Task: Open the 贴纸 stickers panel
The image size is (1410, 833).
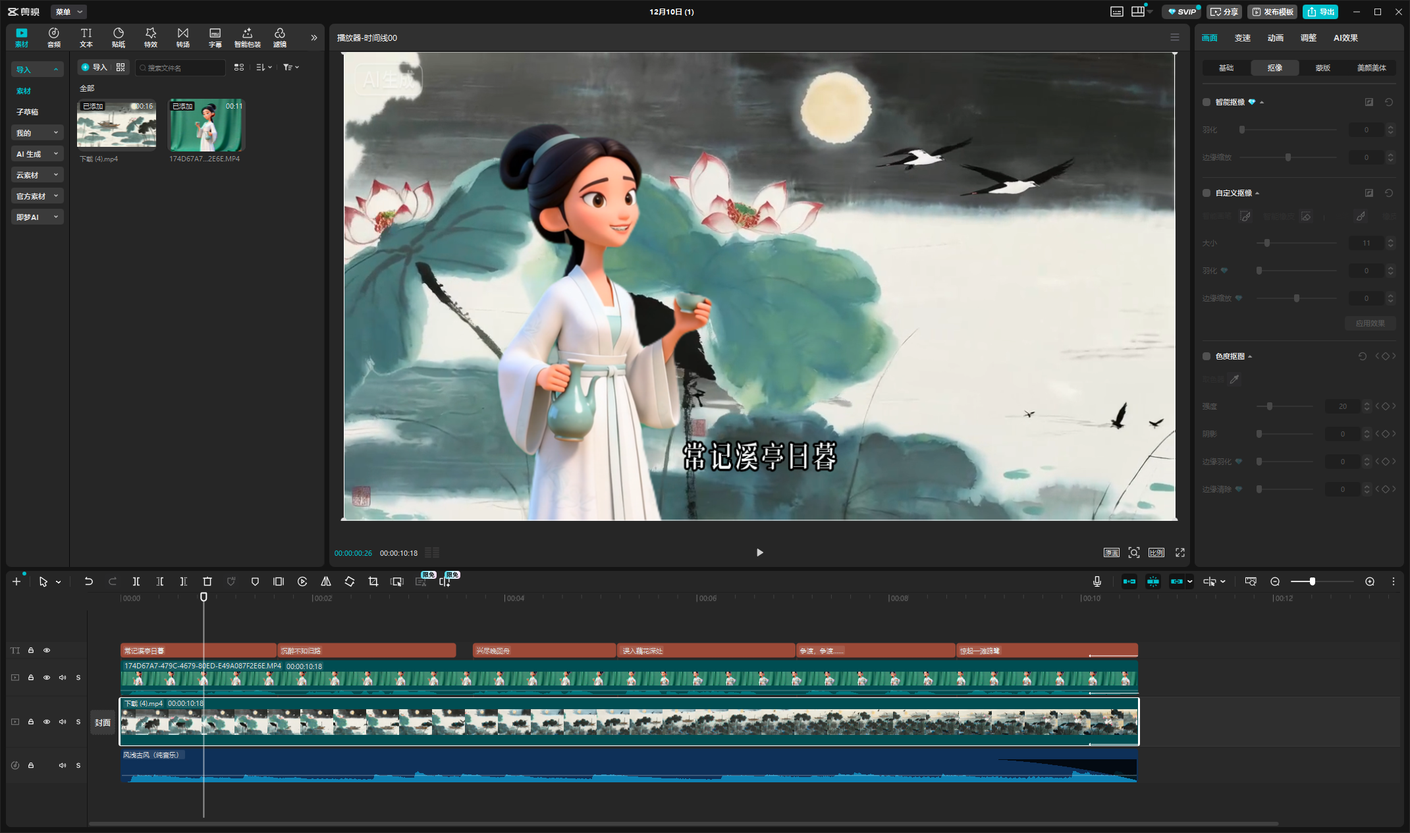Action: pos(119,38)
